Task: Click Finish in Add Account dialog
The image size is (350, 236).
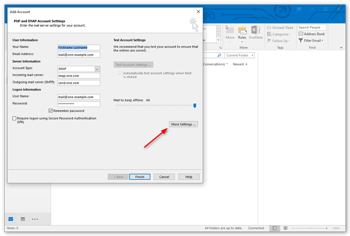Action: click(140, 177)
